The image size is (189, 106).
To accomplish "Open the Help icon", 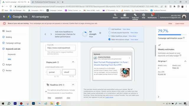I will coord(144,16).
